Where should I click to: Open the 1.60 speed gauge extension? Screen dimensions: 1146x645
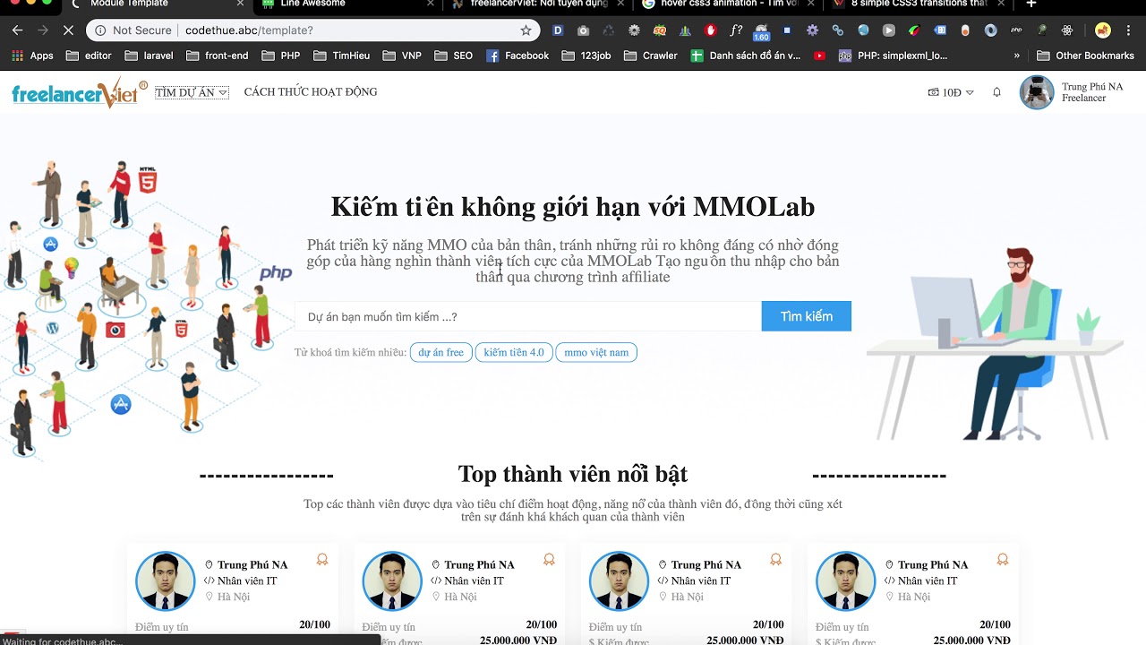click(761, 32)
